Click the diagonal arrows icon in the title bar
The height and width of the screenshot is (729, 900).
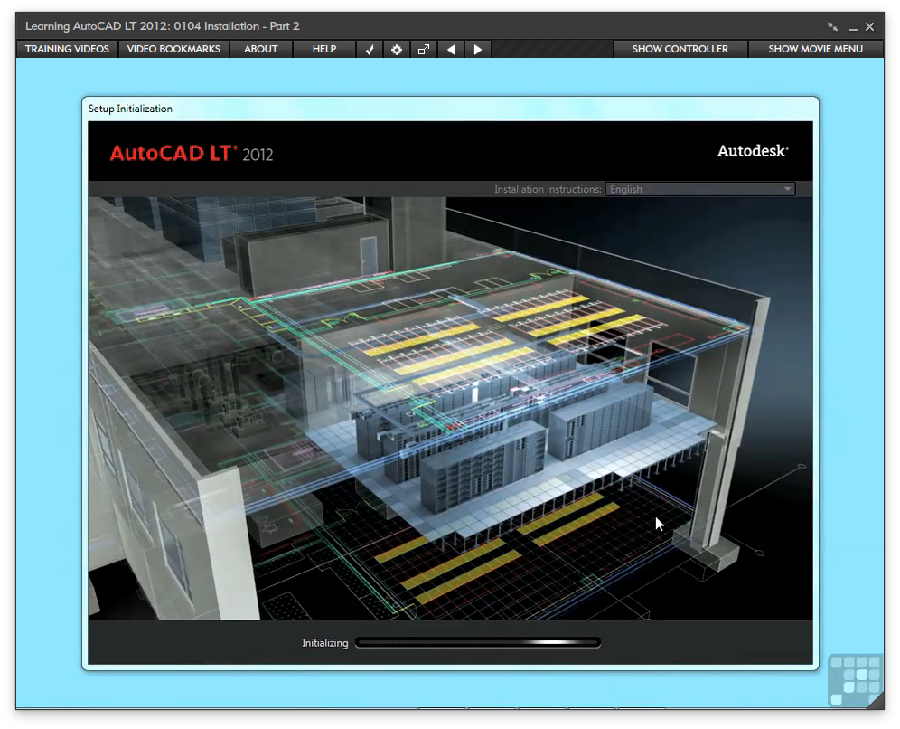tap(831, 26)
